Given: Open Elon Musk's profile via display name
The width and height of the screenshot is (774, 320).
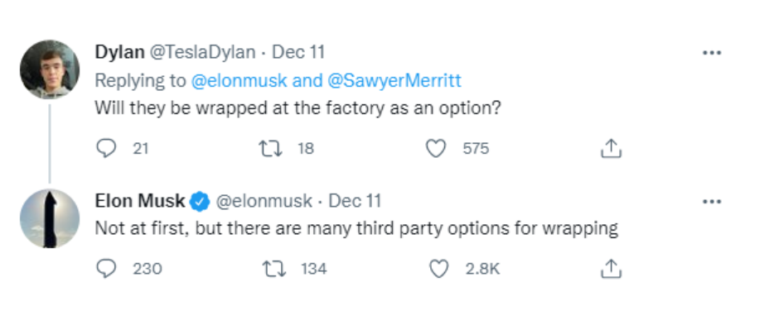Looking at the screenshot, I should tap(140, 201).
